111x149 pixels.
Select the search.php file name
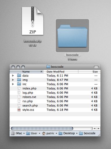[x=30, y=106]
